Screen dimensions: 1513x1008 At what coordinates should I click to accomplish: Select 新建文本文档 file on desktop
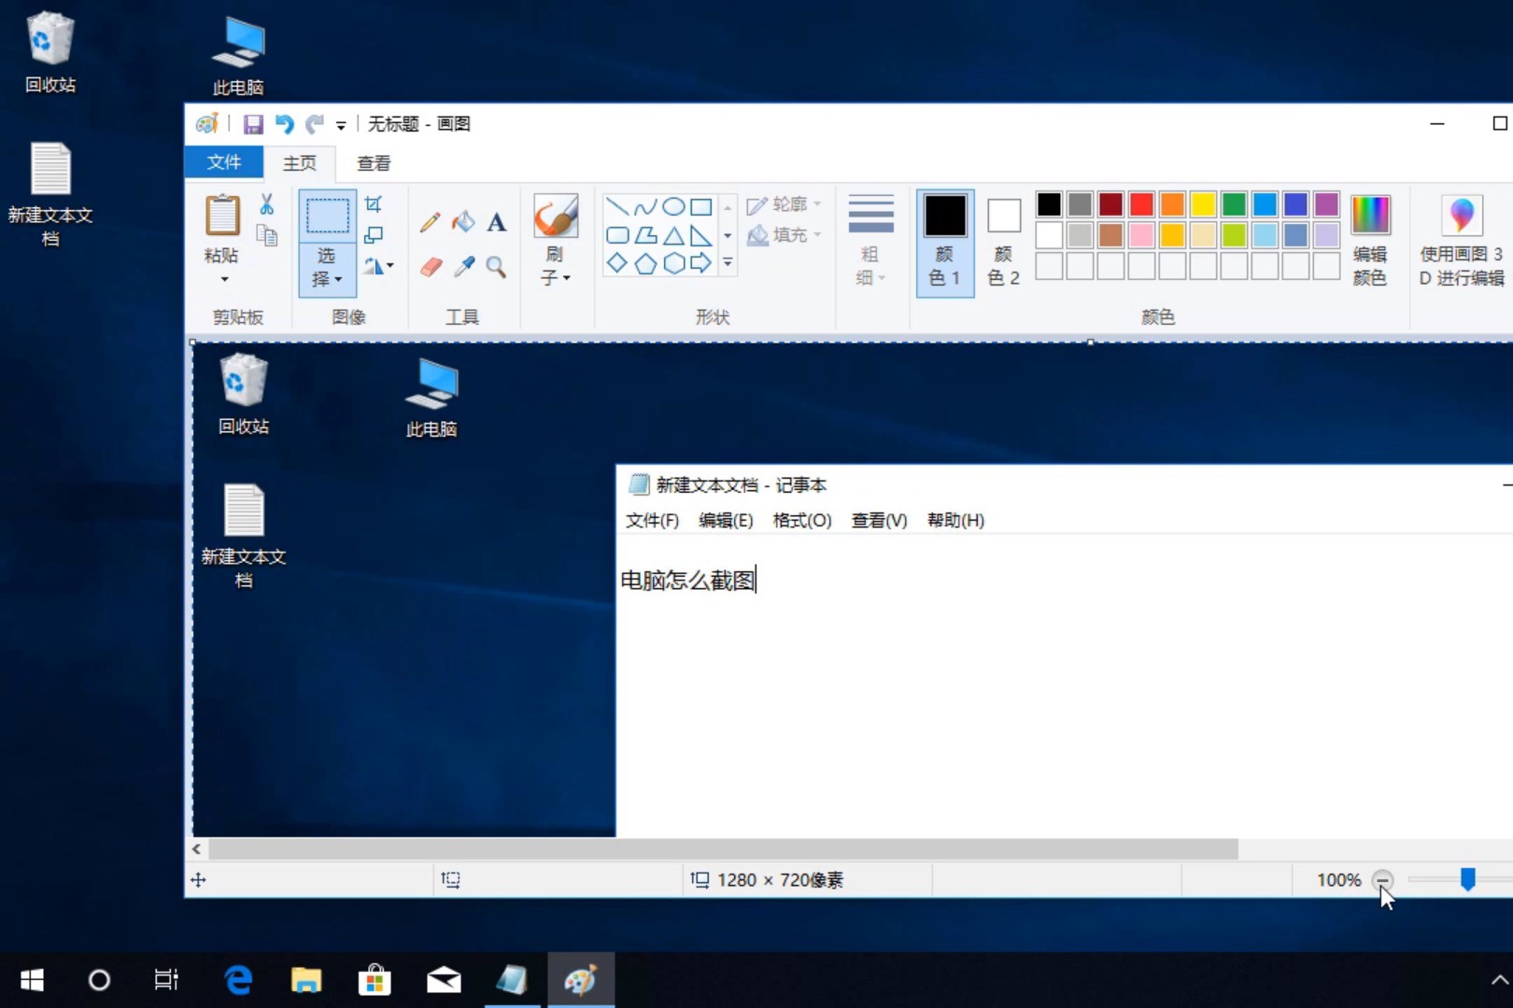click(50, 194)
